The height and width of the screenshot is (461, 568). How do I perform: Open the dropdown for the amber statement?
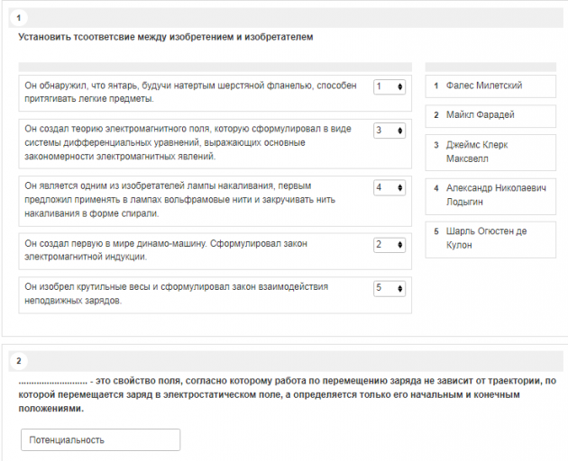(390, 86)
